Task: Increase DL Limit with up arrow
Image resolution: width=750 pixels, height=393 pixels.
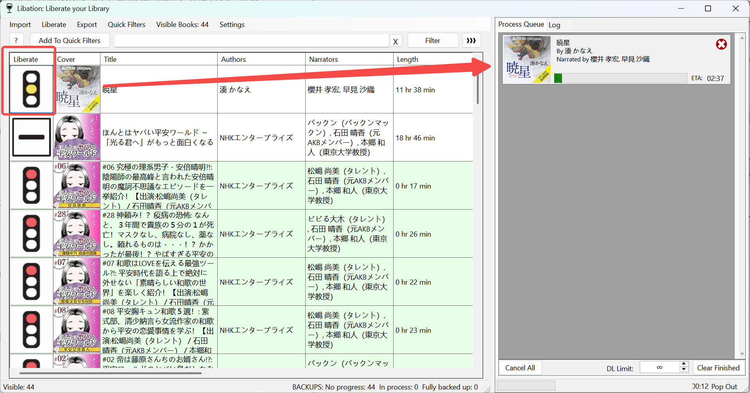Action: (684, 364)
